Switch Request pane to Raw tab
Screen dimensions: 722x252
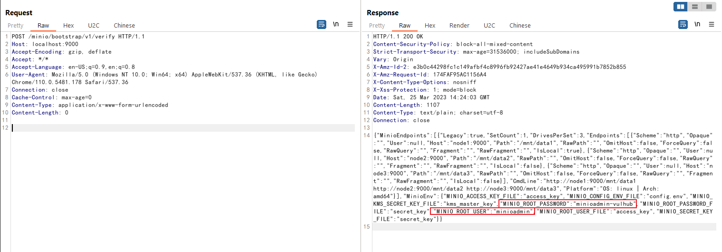point(43,26)
